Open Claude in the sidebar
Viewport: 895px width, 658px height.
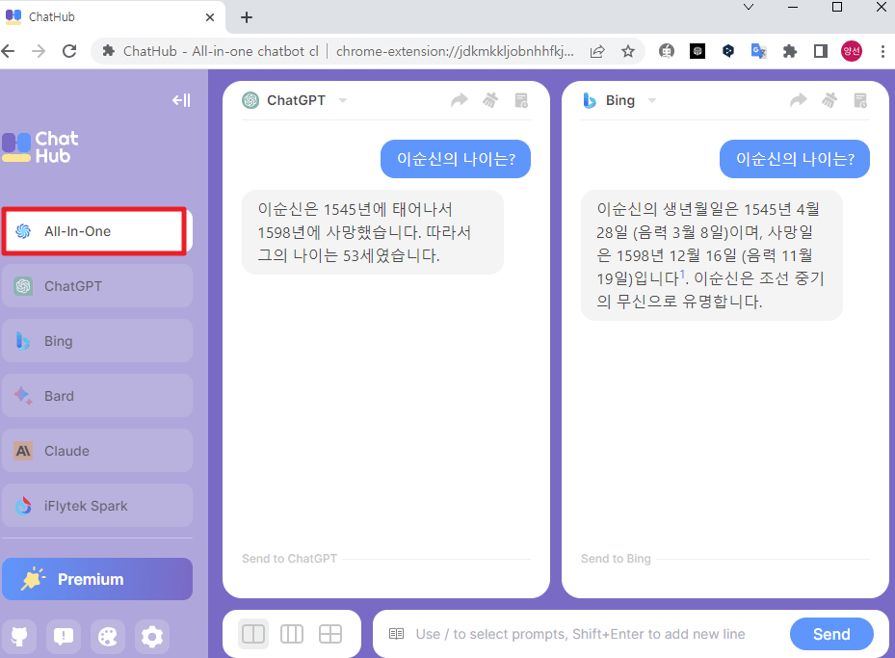97,451
